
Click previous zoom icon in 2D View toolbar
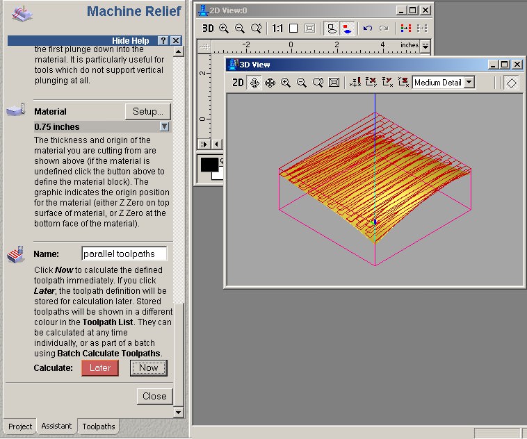coord(256,28)
